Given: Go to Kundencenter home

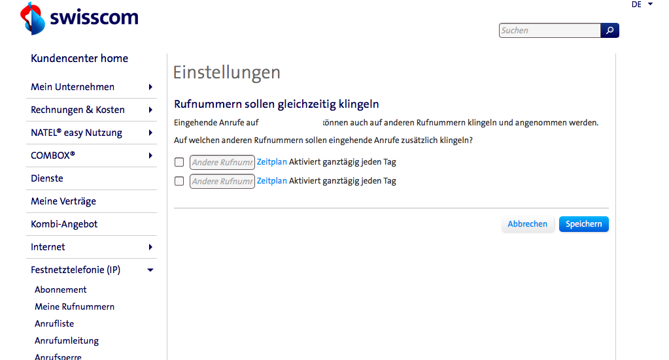Looking at the screenshot, I should (x=79, y=58).
